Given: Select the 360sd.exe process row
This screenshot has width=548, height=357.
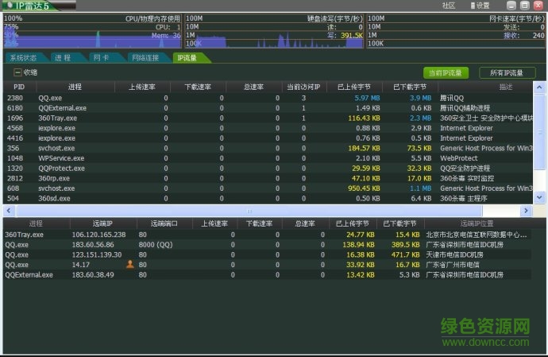Looking at the screenshot, I should [x=268, y=199].
